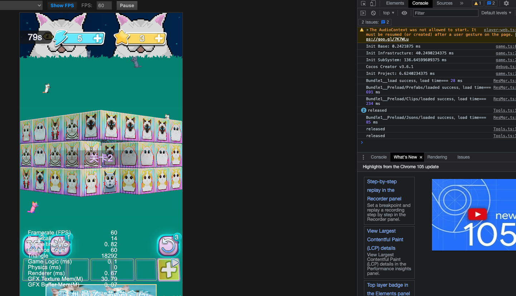Open 'View Largest Contentful Paint (LCP) details' link
Viewport: 516px width, 296px height.
pyautogui.click(x=385, y=239)
